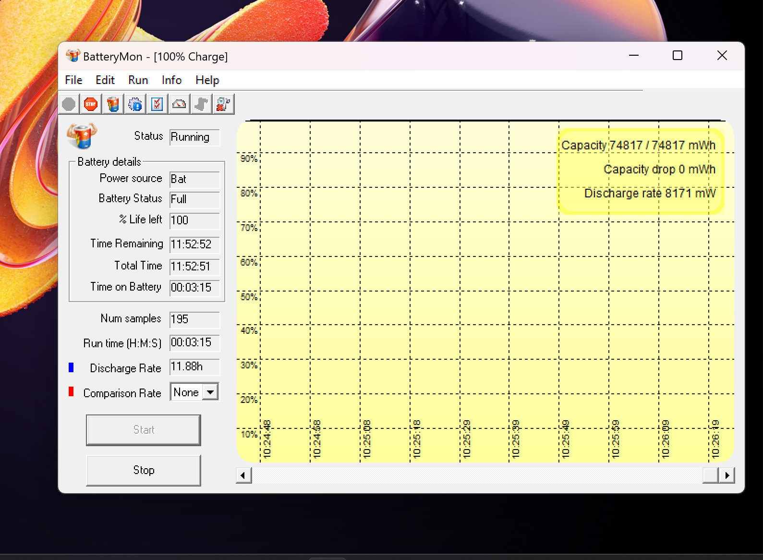763x560 pixels.
Task: Click the muscular battery logo beside Status
Action: tap(82, 135)
